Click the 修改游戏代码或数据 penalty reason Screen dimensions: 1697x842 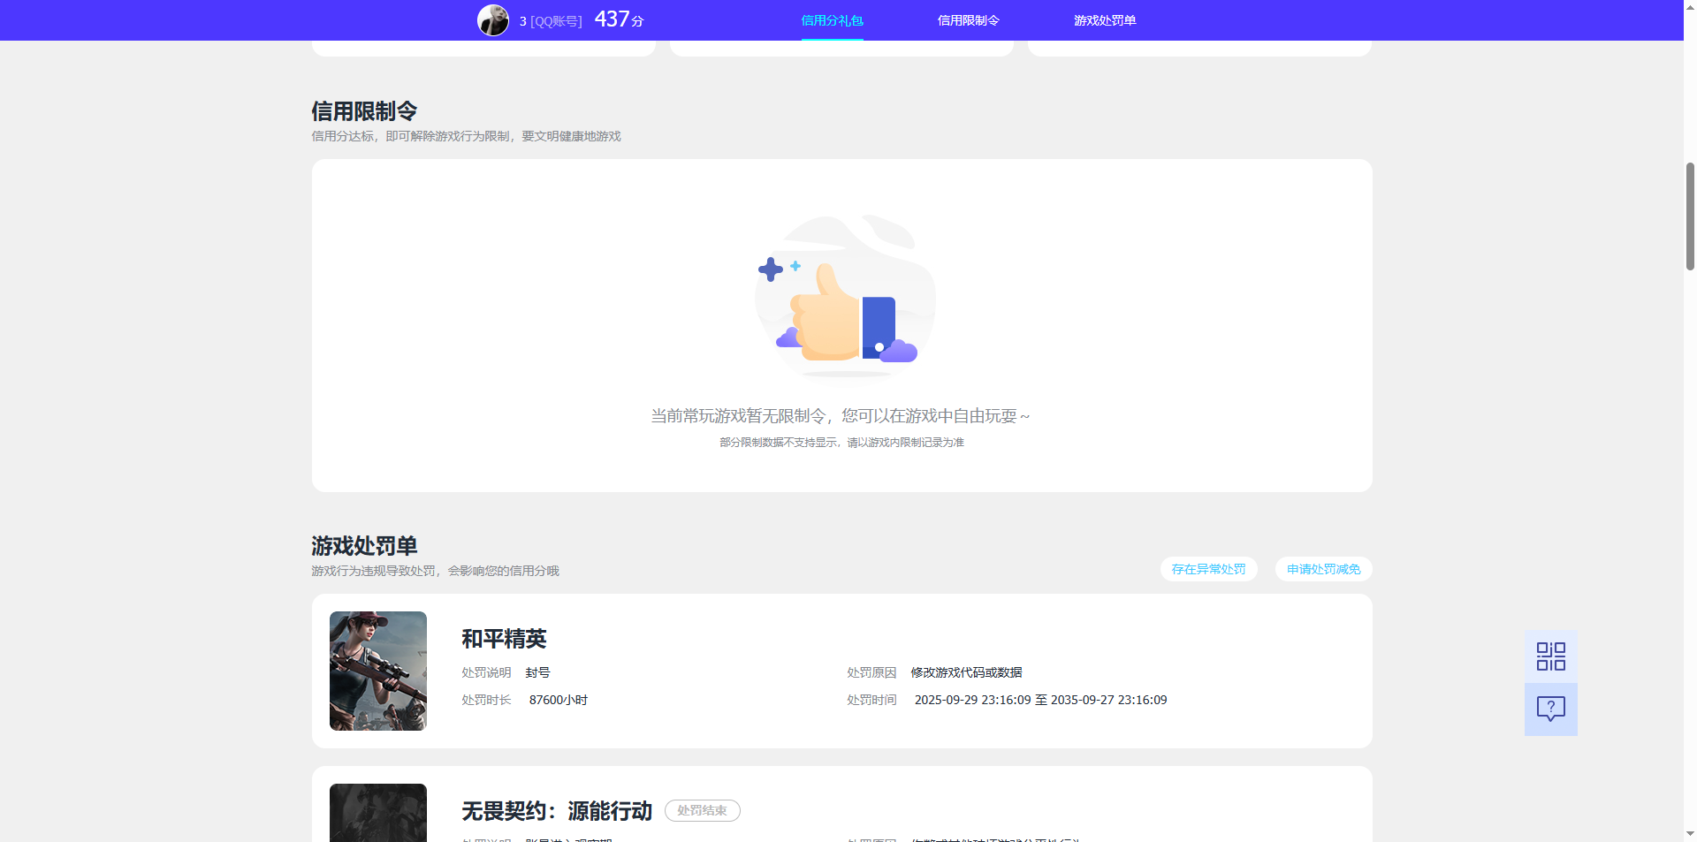[966, 672]
